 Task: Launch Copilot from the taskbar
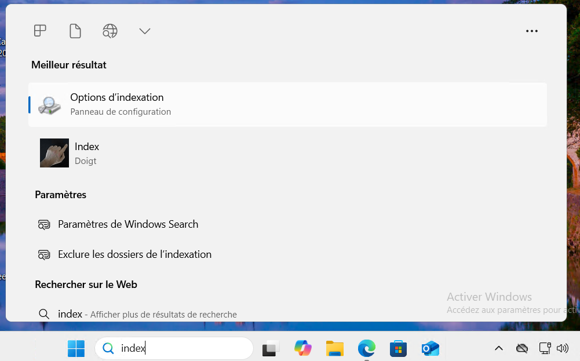(303, 348)
